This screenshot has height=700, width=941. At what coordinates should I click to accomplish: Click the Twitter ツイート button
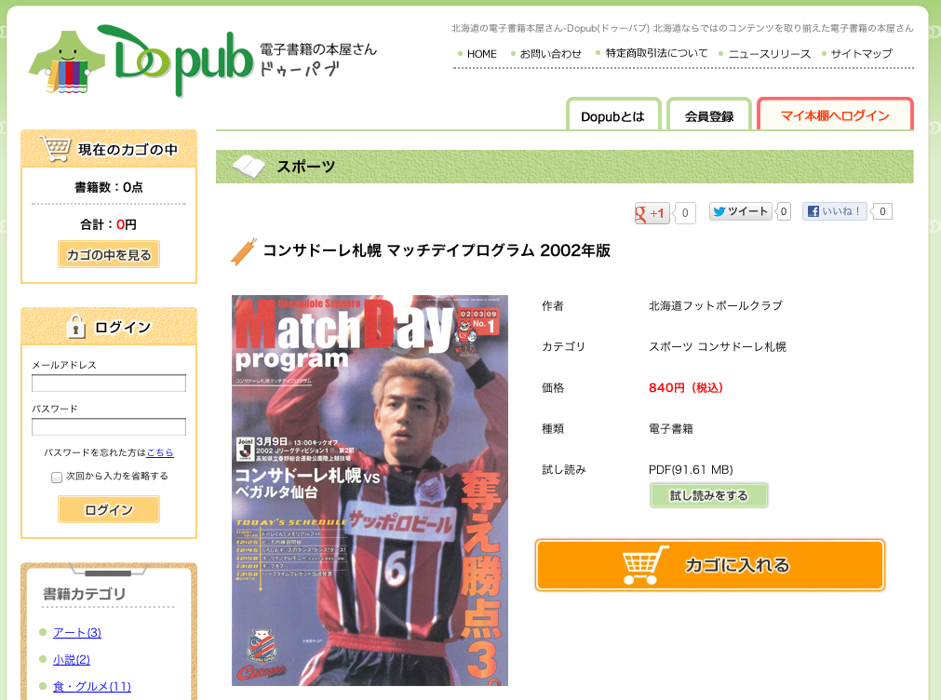point(740,211)
